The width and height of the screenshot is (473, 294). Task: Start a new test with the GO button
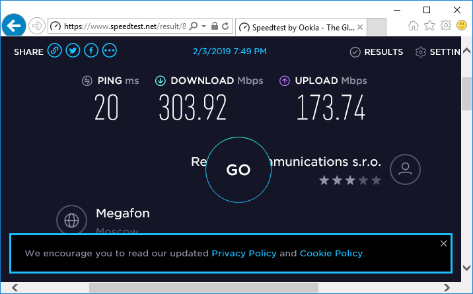point(238,170)
